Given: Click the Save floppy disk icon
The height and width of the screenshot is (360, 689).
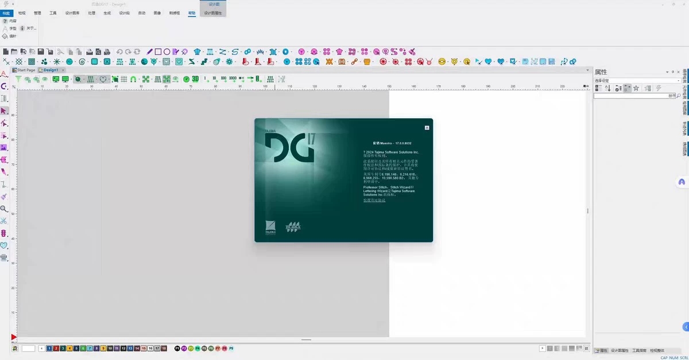Looking at the screenshot, I should click(41, 52).
